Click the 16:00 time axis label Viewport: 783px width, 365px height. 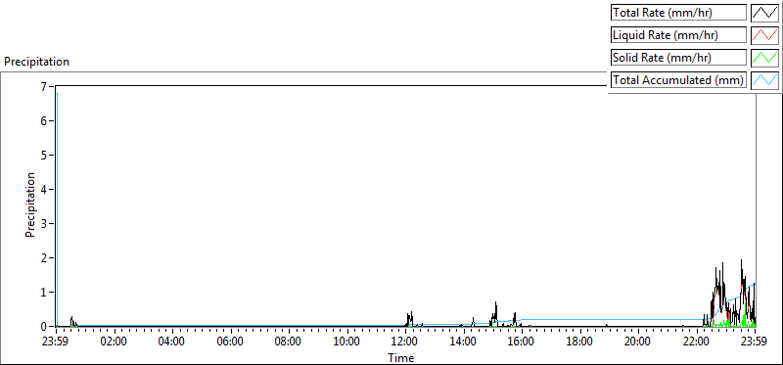(x=522, y=342)
